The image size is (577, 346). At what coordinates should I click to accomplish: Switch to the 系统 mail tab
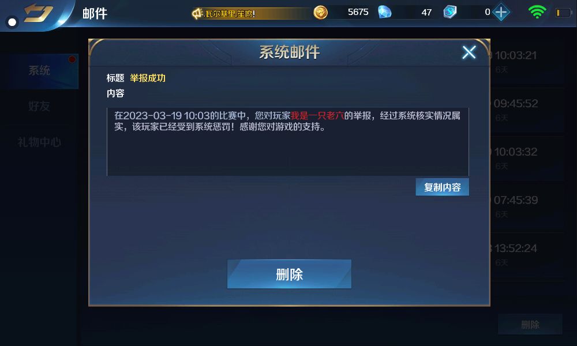[x=39, y=70]
